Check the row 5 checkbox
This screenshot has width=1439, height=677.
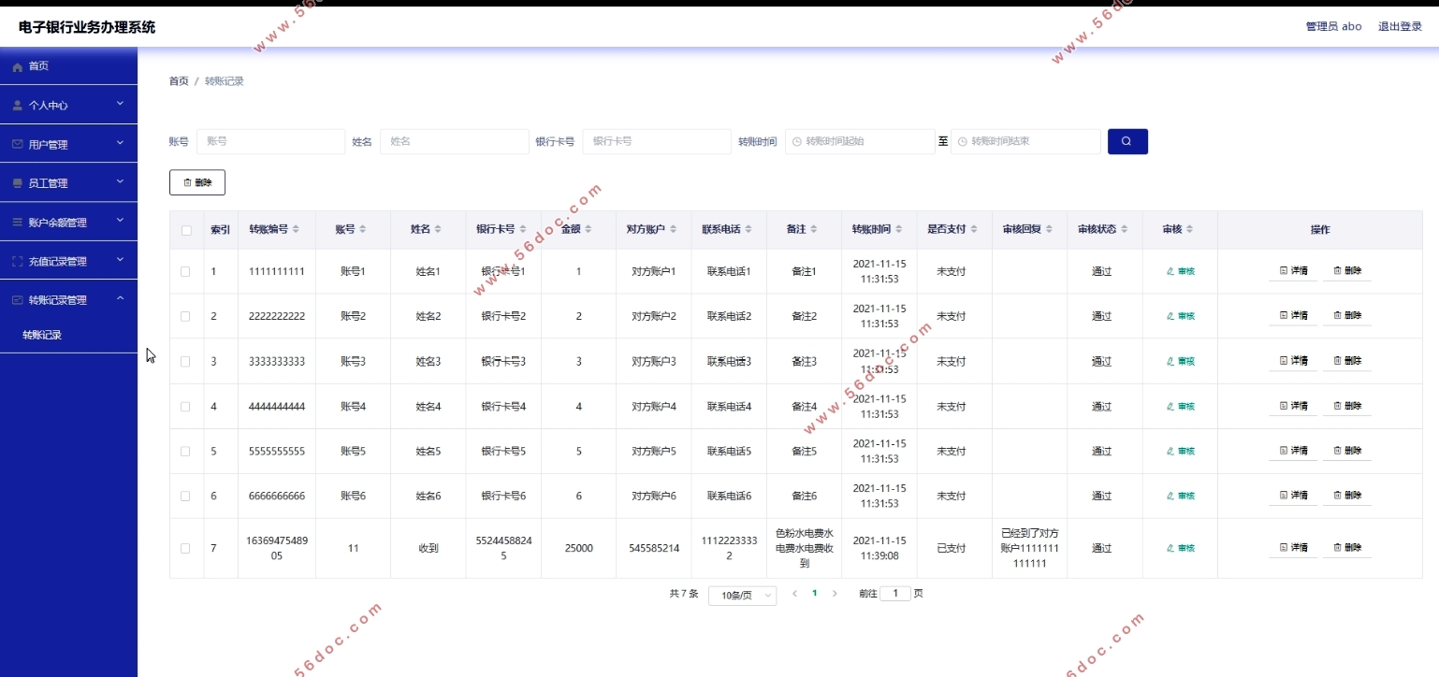(x=185, y=451)
